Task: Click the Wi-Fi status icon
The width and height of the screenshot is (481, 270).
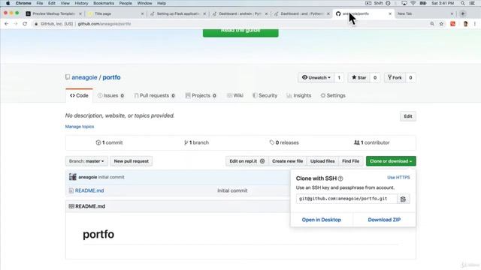Action: pos(413,3)
